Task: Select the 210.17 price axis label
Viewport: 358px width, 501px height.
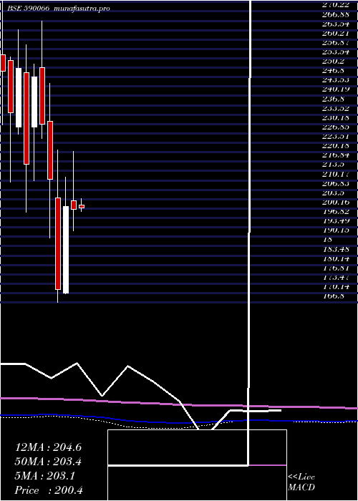Action: tap(336, 174)
